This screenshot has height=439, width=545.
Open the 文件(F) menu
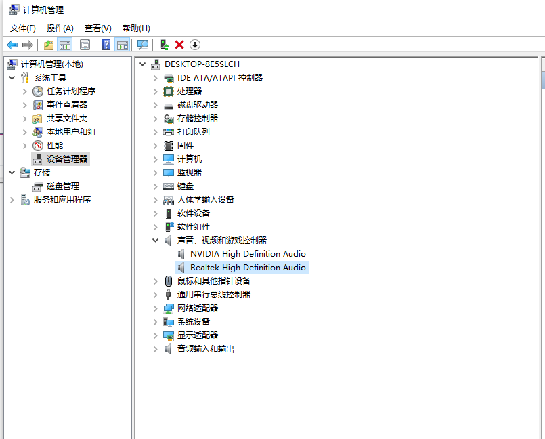point(22,28)
